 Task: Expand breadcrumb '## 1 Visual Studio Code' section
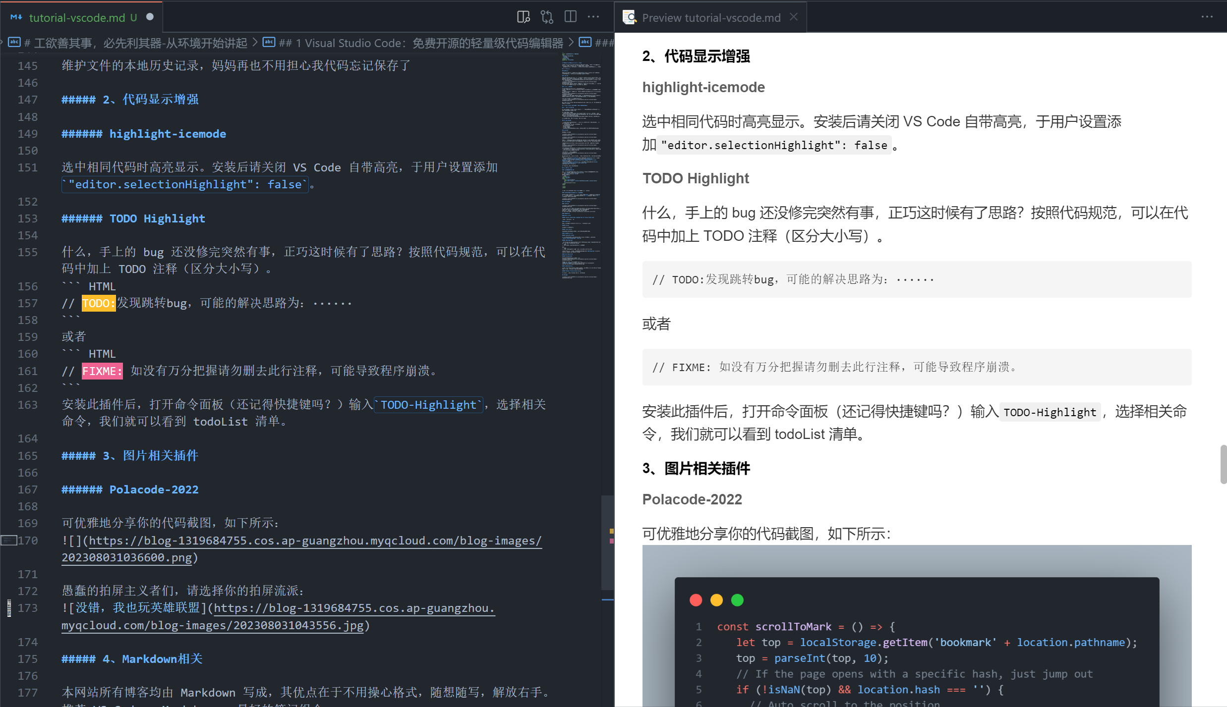(x=420, y=43)
